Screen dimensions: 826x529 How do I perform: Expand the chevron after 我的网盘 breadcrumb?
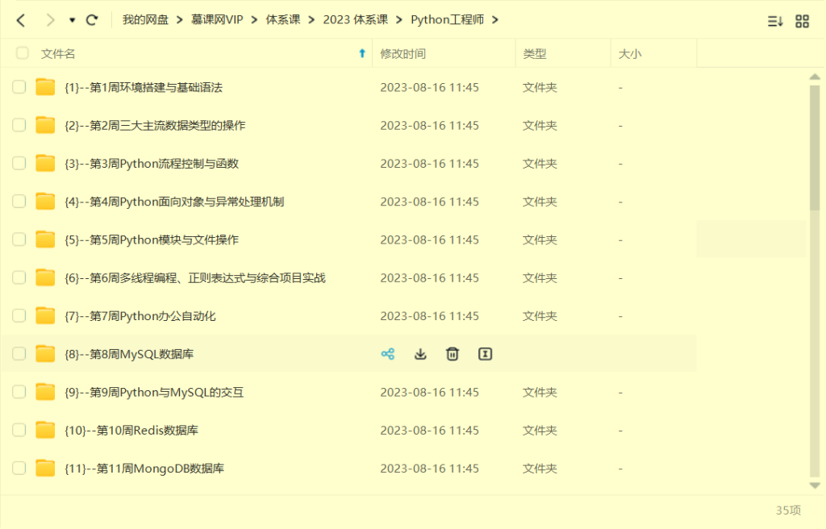(x=180, y=20)
